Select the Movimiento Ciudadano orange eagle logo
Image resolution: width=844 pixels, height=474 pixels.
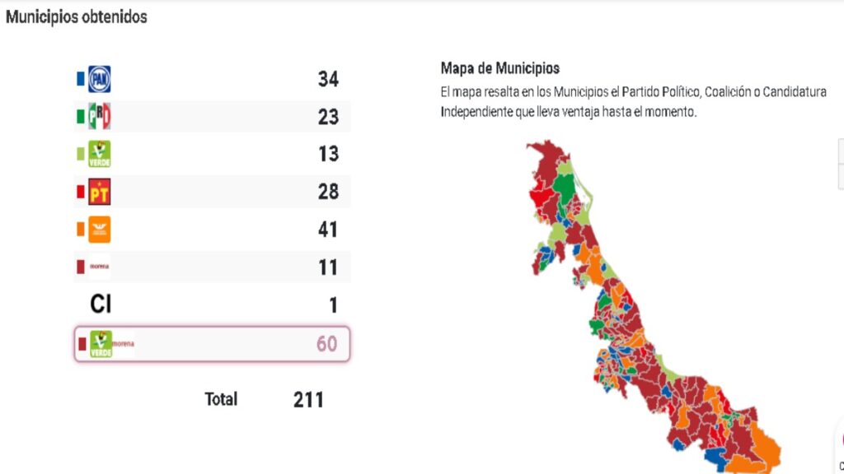coord(98,230)
